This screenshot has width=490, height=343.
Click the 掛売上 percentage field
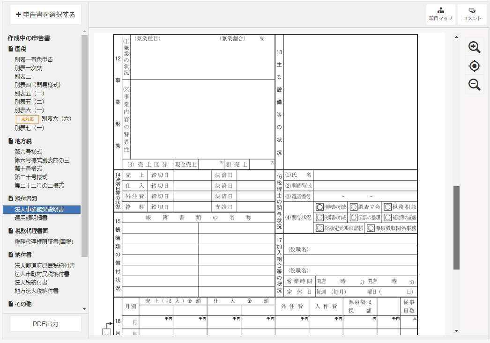262,164
